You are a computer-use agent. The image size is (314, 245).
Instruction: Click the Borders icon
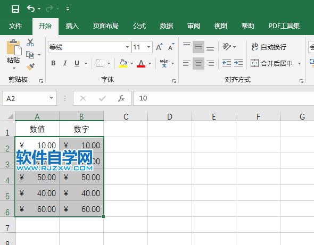click(100, 63)
